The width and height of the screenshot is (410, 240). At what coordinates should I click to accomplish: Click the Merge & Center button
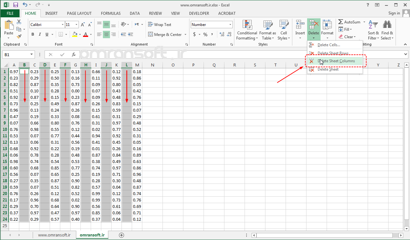pyautogui.click(x=165, y=34)
